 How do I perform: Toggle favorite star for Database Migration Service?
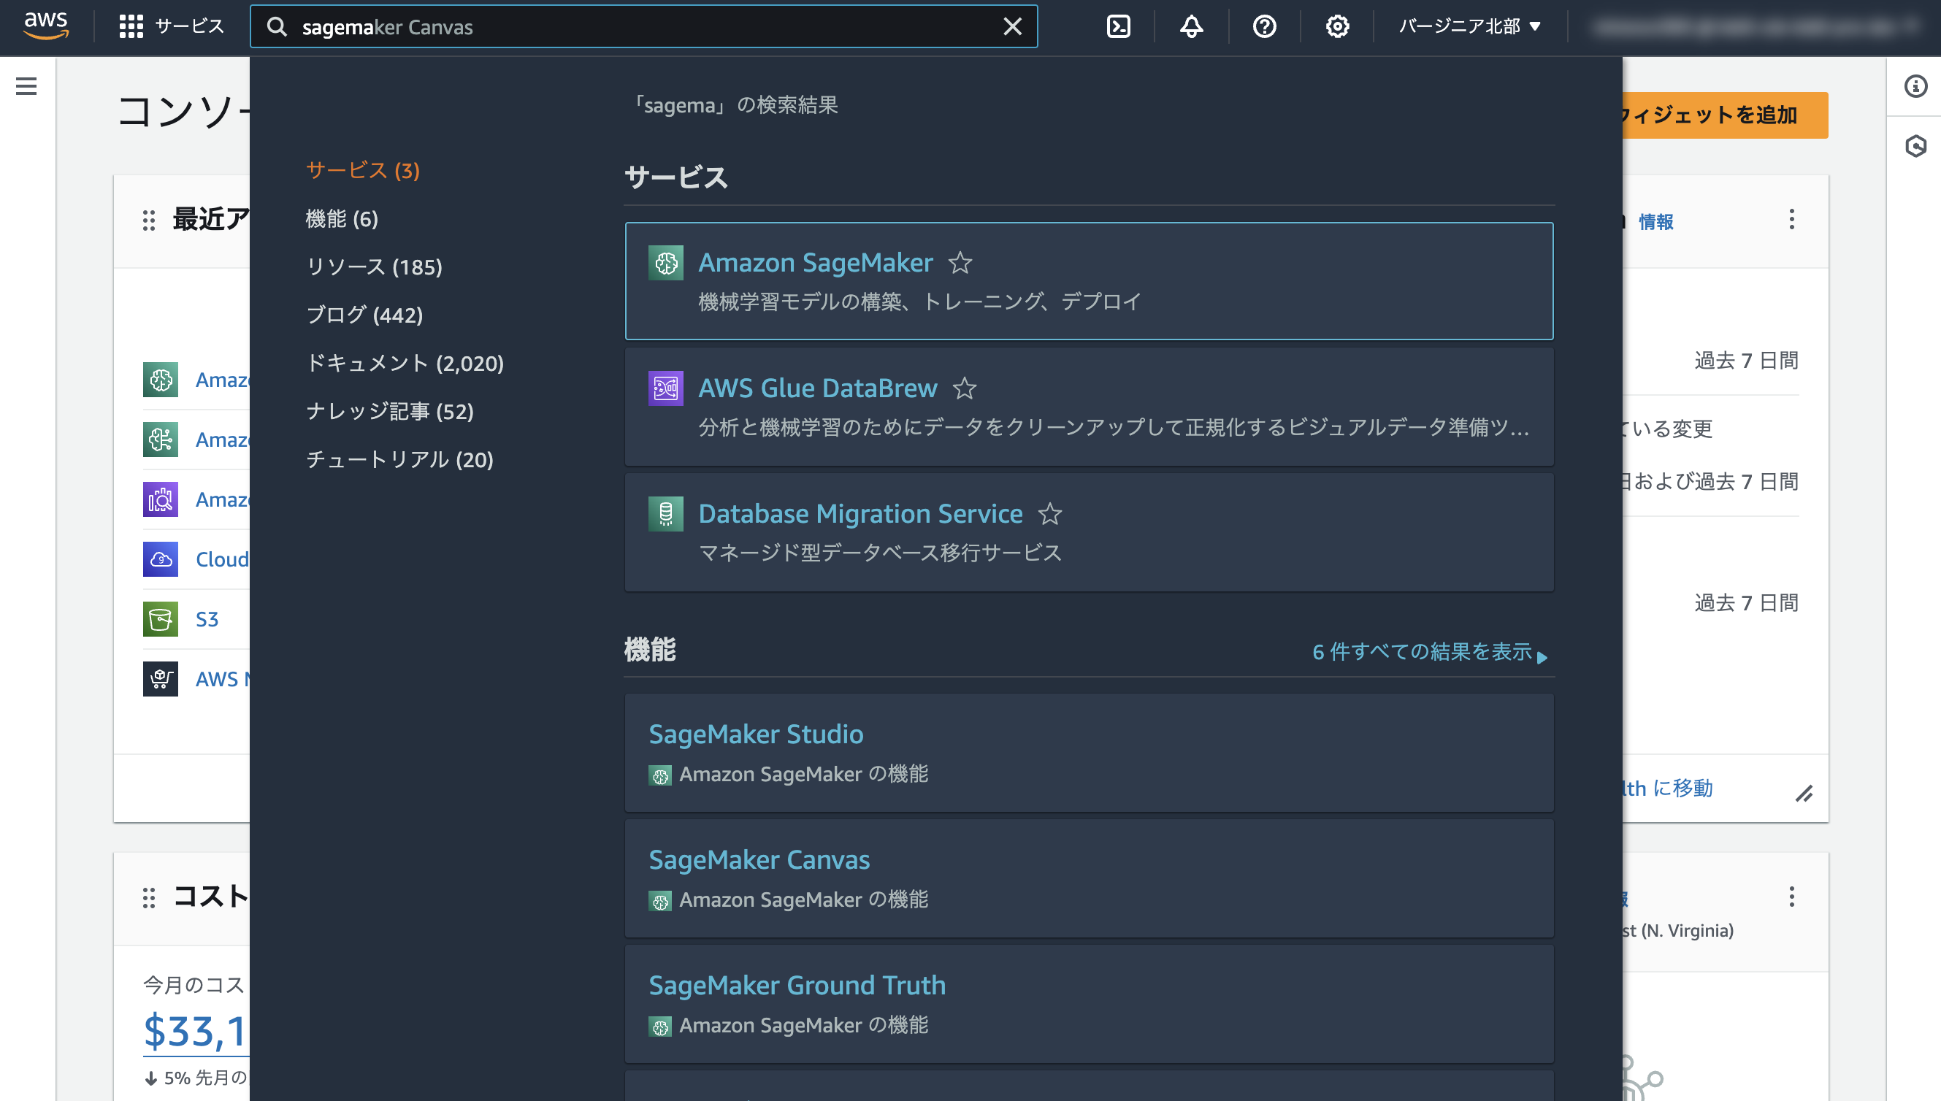pyautogui.click(x=1049, y=514)
